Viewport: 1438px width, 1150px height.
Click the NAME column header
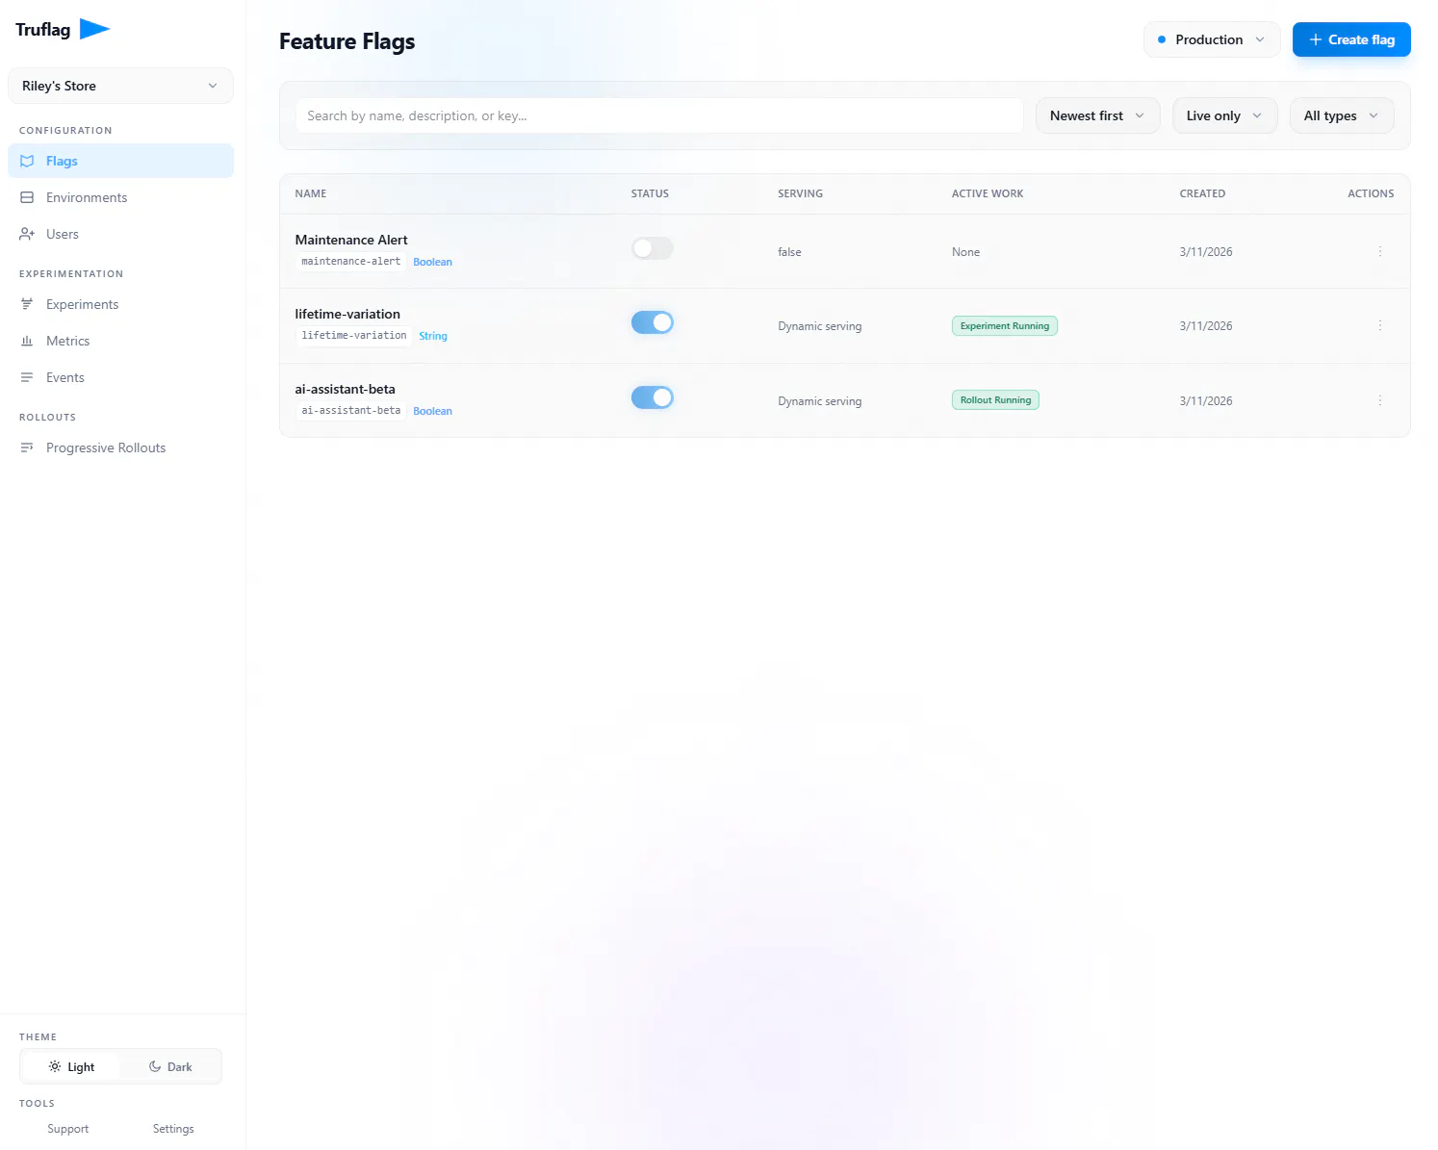(311, 193)
